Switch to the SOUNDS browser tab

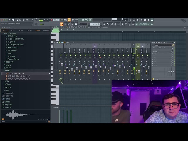(38, 31)
